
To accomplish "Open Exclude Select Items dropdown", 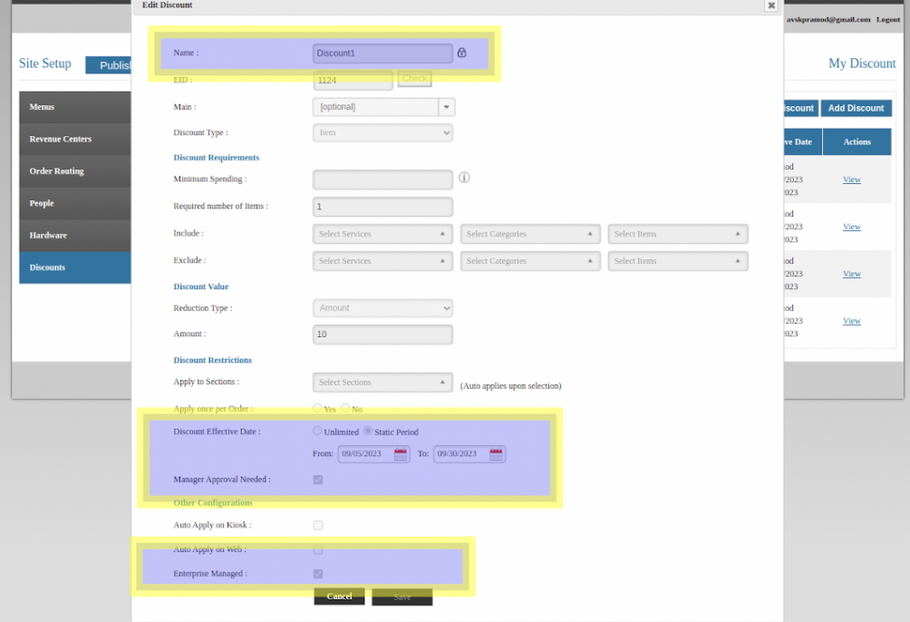I will 678,261.
